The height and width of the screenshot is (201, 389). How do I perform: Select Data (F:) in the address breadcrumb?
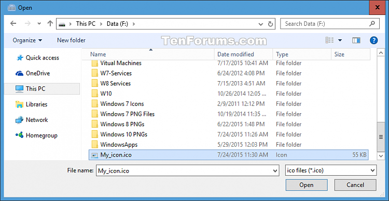pyautogui.click(x=117, y=24)
